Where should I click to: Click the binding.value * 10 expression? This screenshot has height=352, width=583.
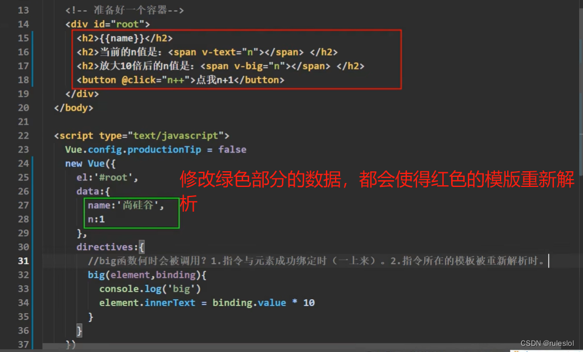pos(263,303)
